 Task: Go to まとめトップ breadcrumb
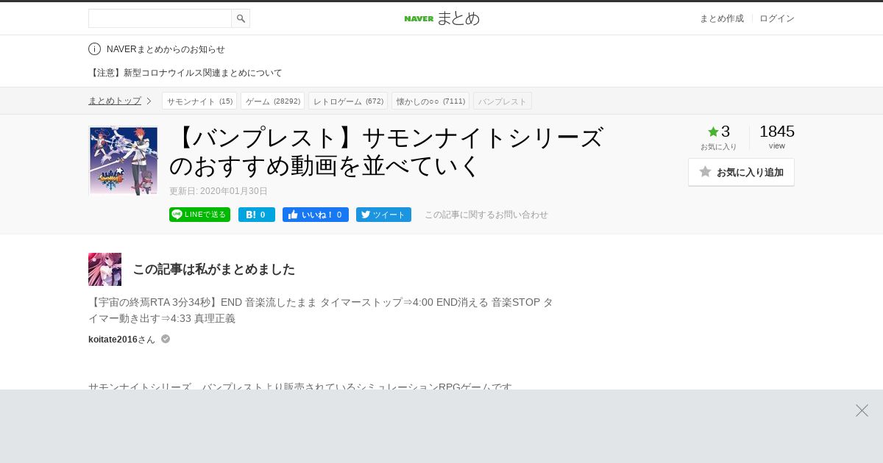point(115,101)
